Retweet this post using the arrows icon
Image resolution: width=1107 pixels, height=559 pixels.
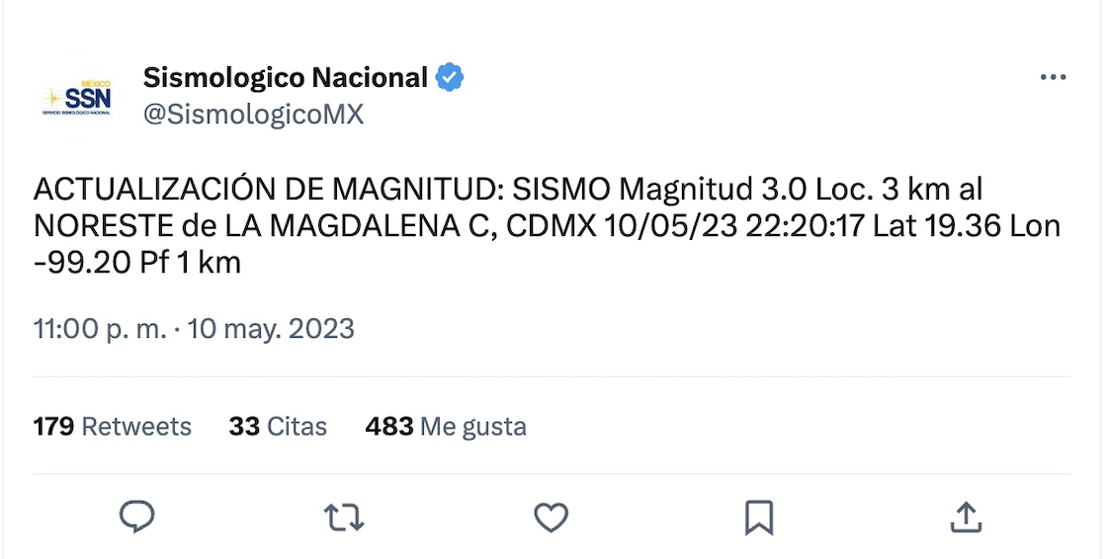(344, 517)
